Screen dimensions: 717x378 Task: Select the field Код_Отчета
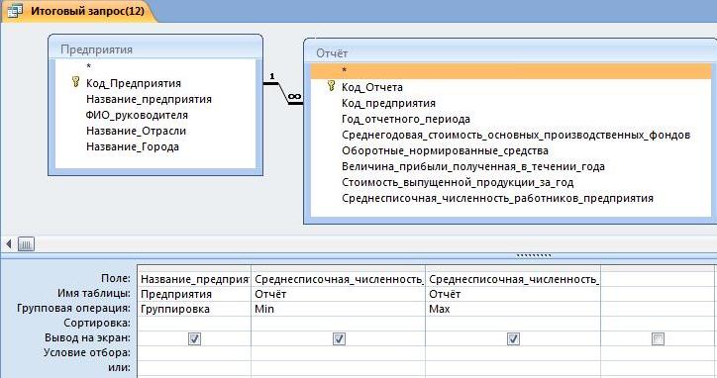pos(372,87)
